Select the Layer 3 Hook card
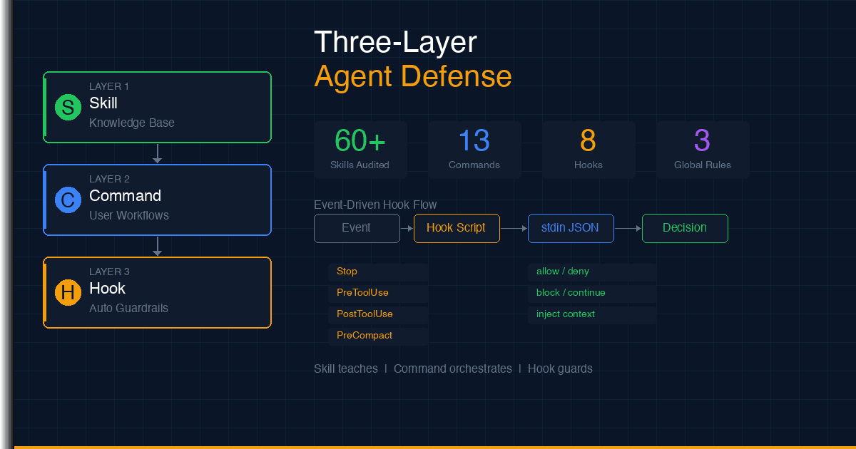This screenshot has height=449, width=856. [x=158, y=293]
